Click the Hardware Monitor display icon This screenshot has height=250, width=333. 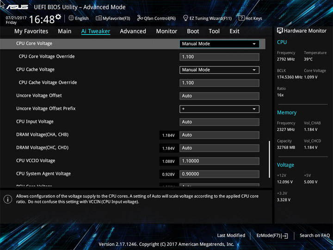[x=280, y=31]
